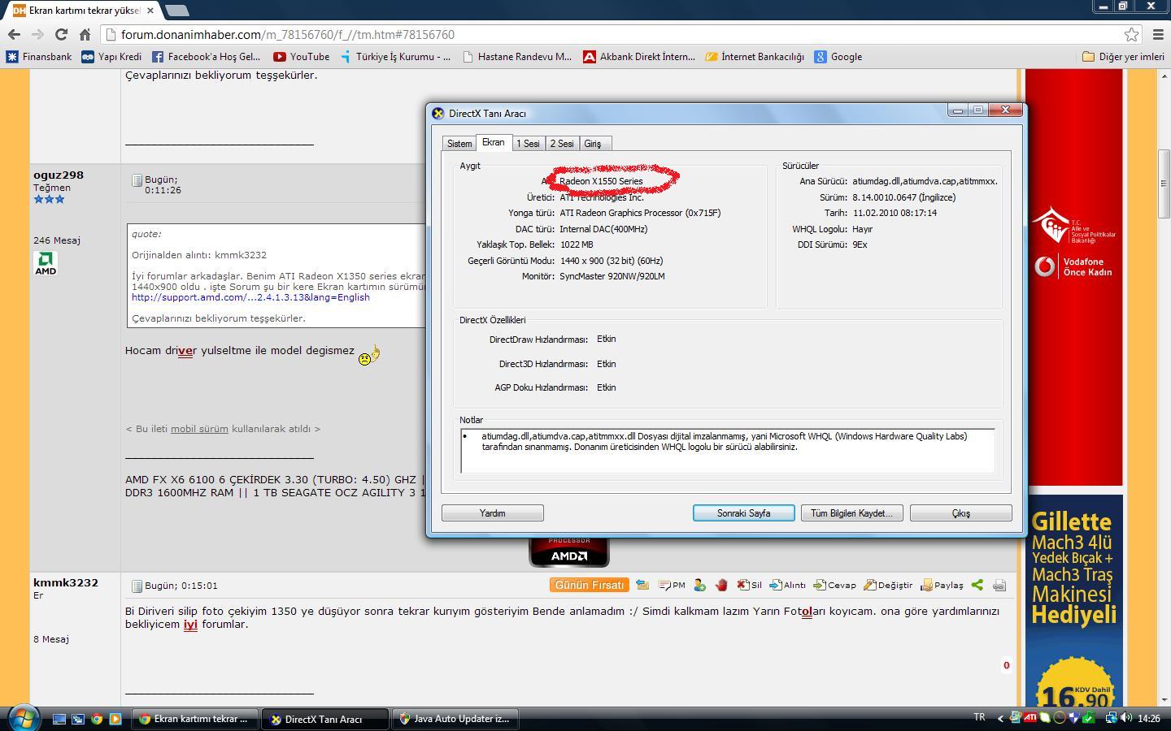Click the Günün Fırsatı button

pos(590,585)
